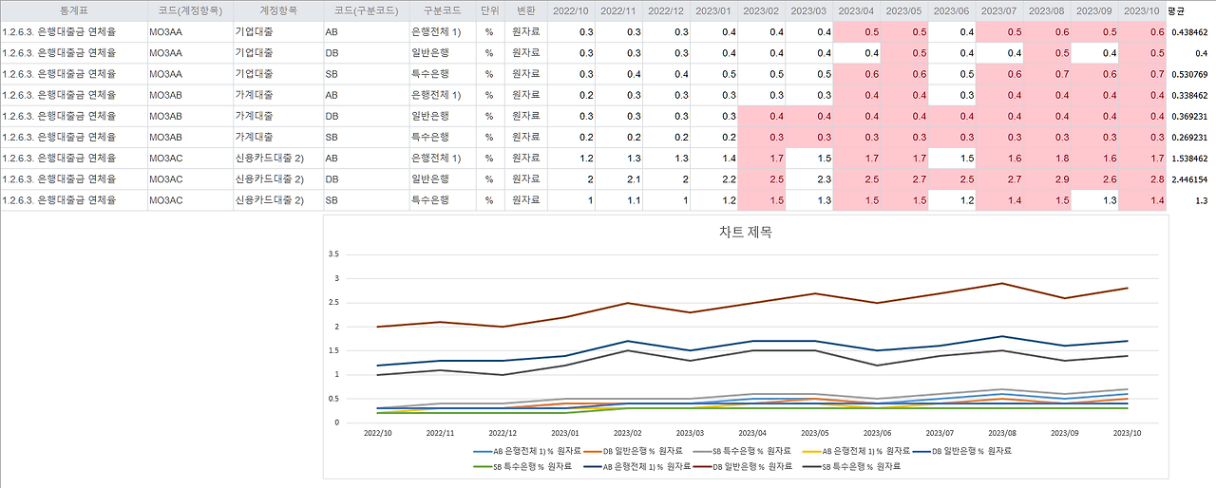Screen dimensions: 1216x488
Task: Select the 단위 column header
Action: pos(489,9)
